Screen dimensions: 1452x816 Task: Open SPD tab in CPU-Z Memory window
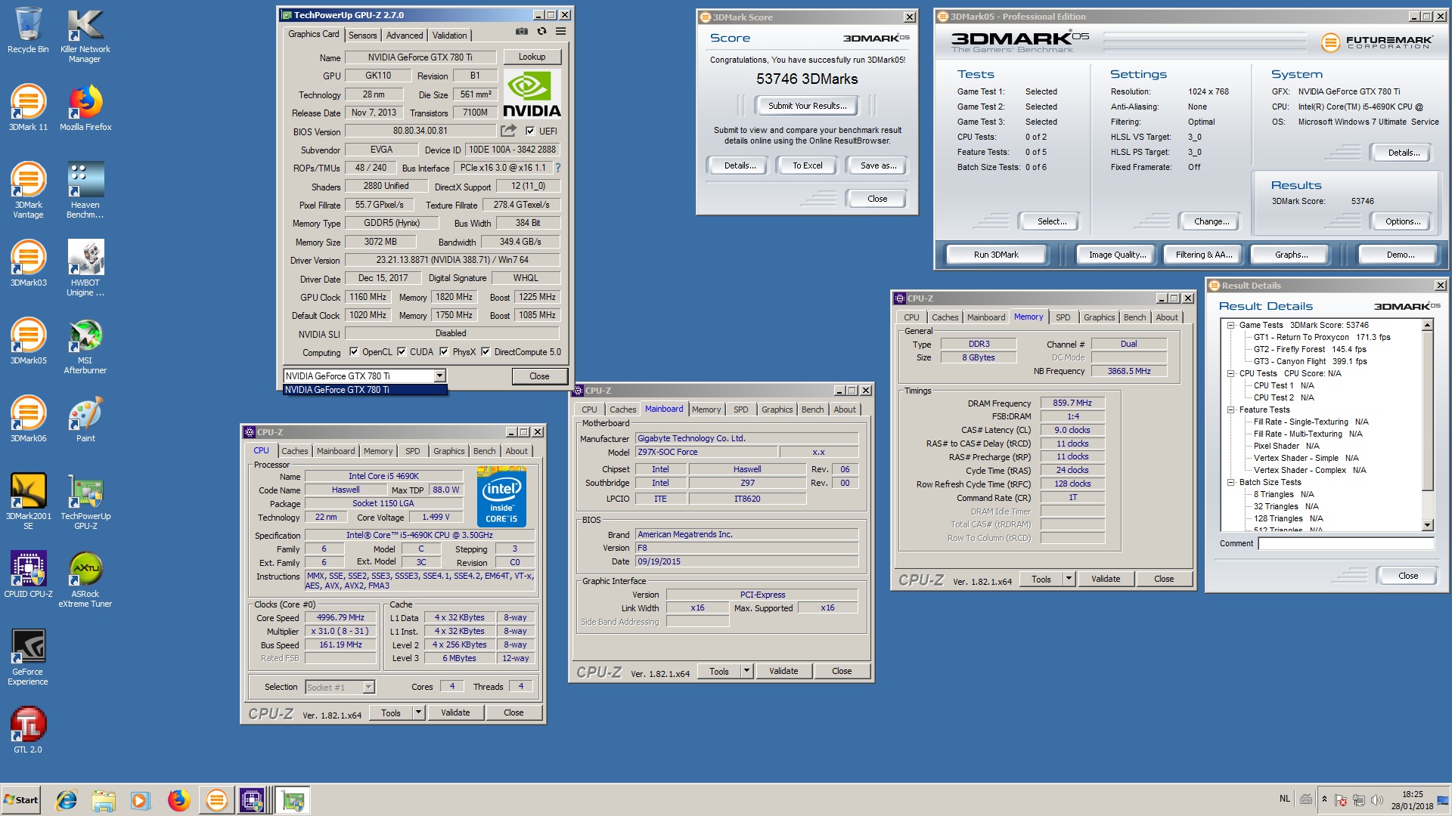(1063, 317)
